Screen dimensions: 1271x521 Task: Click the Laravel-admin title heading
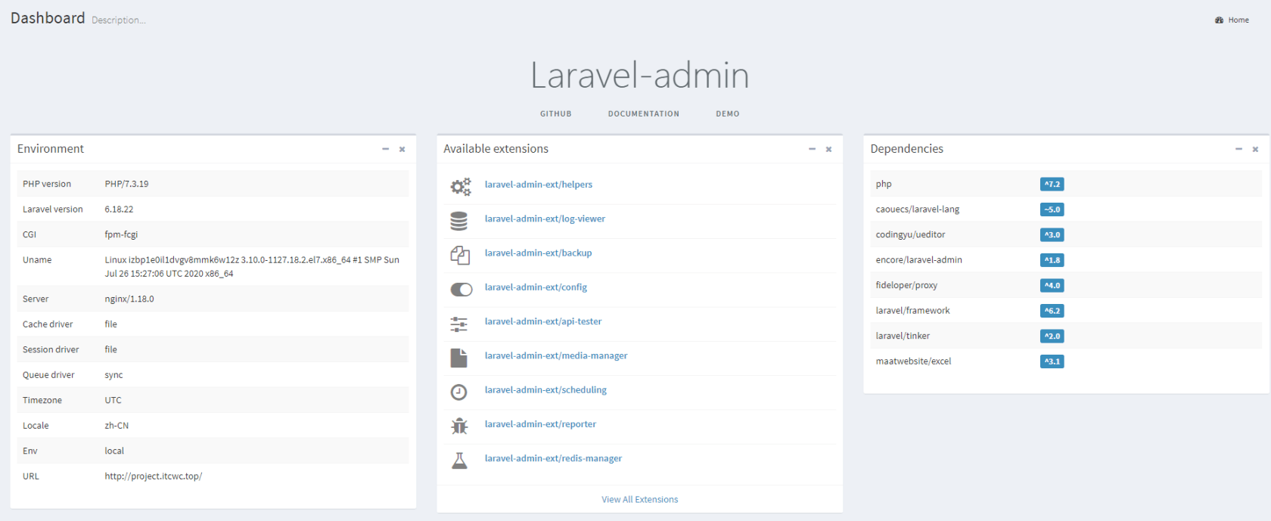coord(640,76)
